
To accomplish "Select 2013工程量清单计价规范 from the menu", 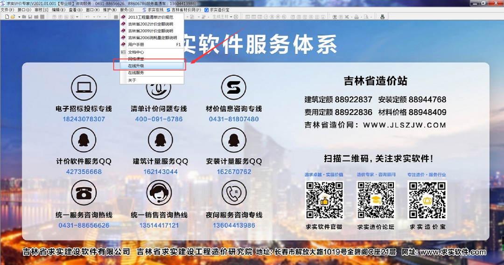I will click(152, 17).
